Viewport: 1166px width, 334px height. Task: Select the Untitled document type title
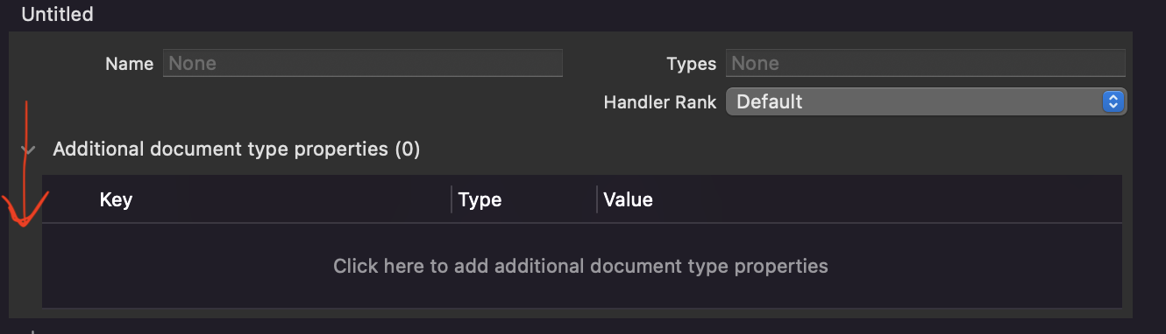pyautogui.click(x=57, y=14)
